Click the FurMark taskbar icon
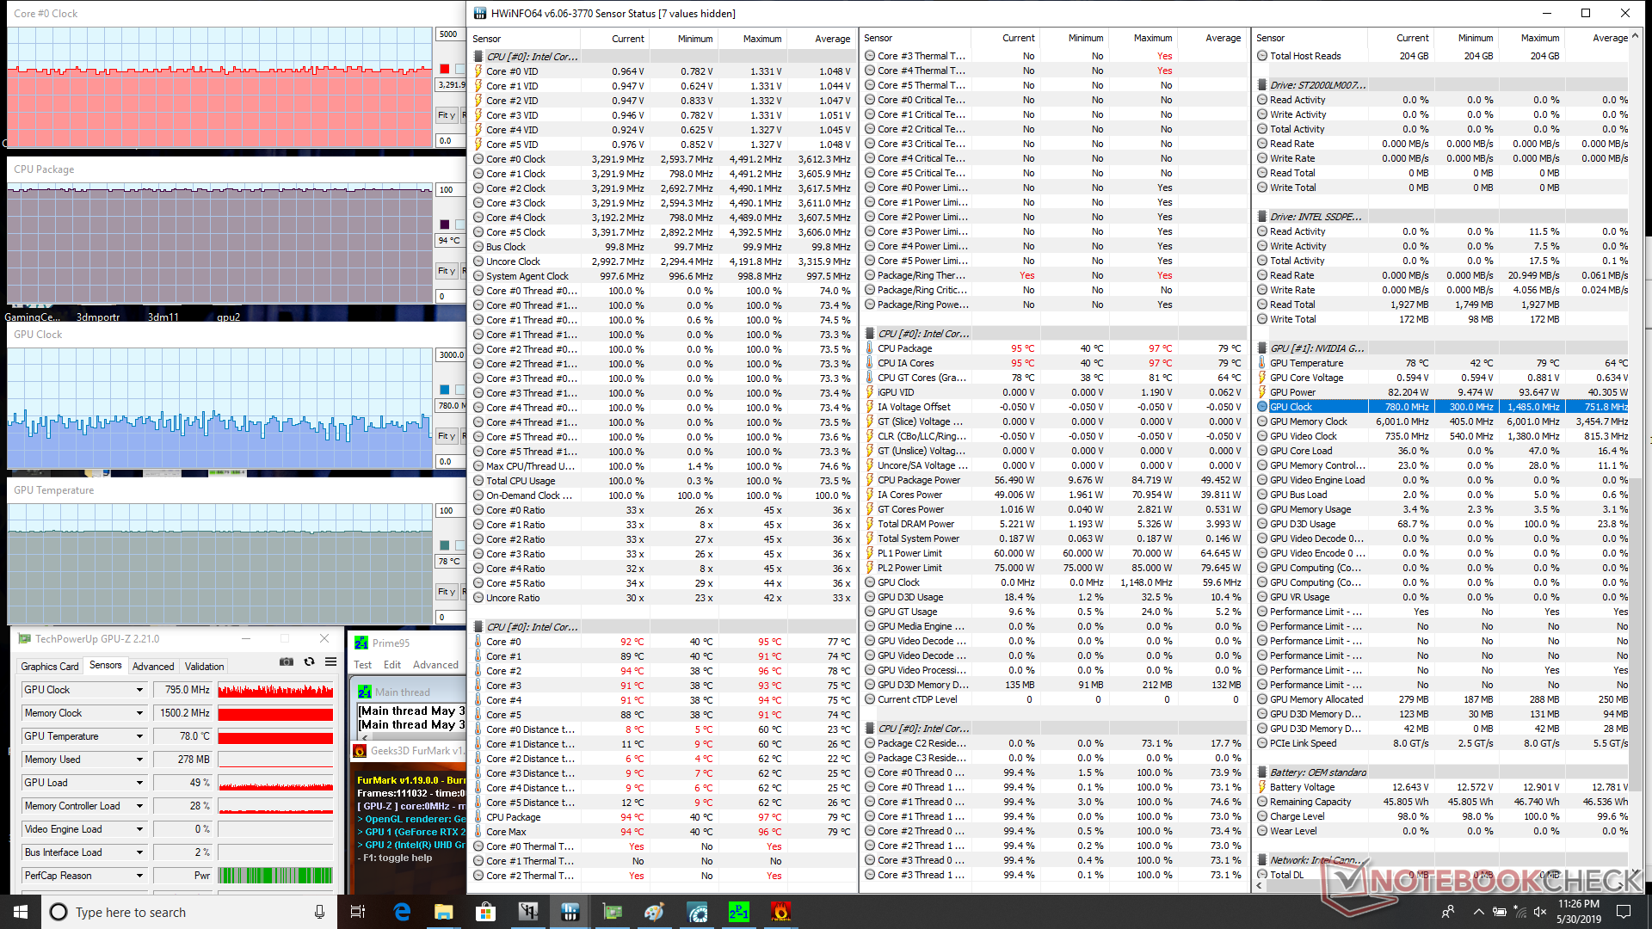1652x929 pixels. 780,912
